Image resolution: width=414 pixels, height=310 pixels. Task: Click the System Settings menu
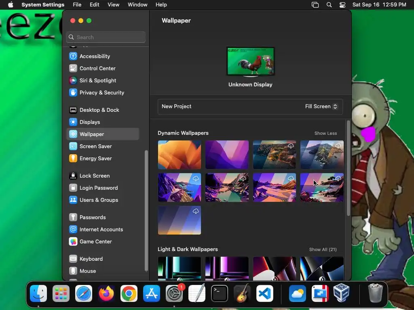(x=43, y=4)
